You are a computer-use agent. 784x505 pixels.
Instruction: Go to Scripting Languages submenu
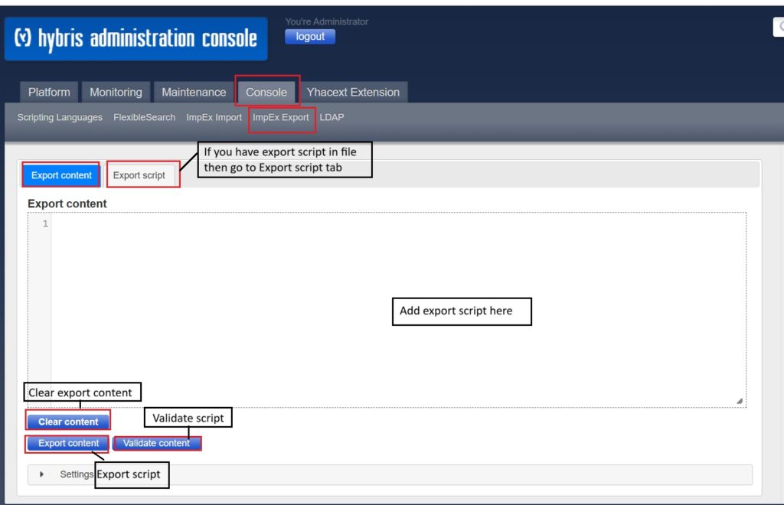click(60, 117)
